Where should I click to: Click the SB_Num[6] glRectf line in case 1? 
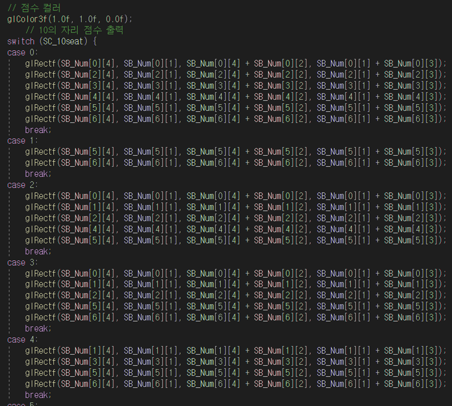pyautogui.click(x=235, y=163)
